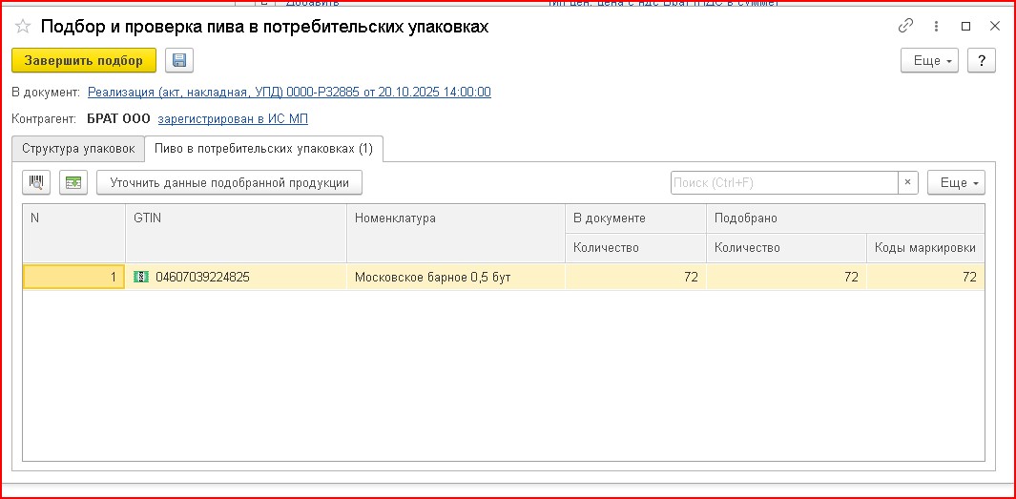1016x499 pixels.
Task: Add the form to favorites with the star
Action: (22, 27)
